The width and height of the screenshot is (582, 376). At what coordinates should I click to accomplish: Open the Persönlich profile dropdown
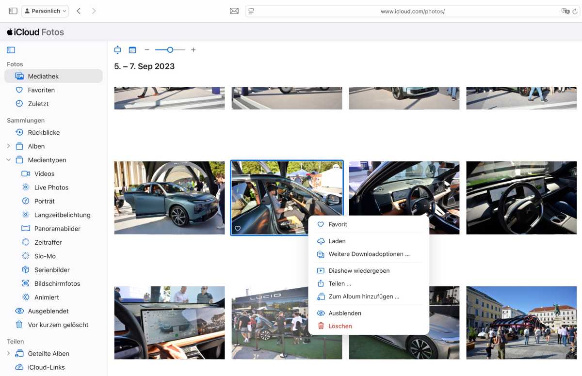(x=46, y=11)
